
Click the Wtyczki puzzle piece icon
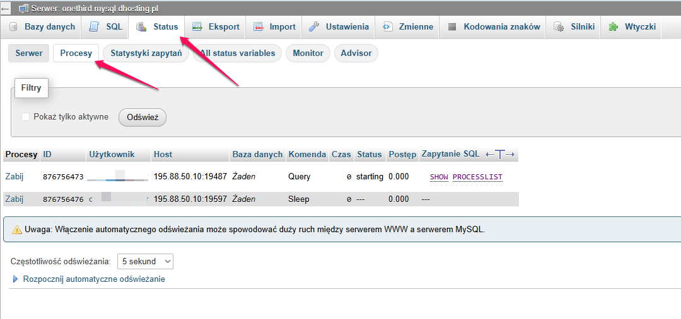614,27
